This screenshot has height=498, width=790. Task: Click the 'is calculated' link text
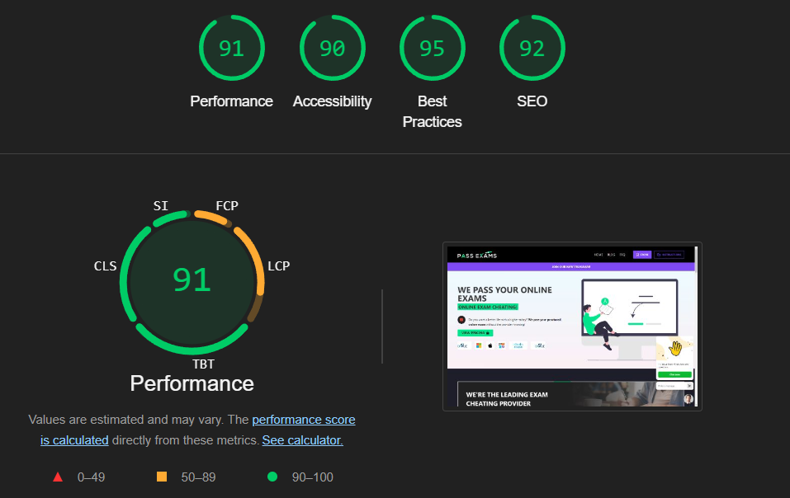[x=74, y=440]
